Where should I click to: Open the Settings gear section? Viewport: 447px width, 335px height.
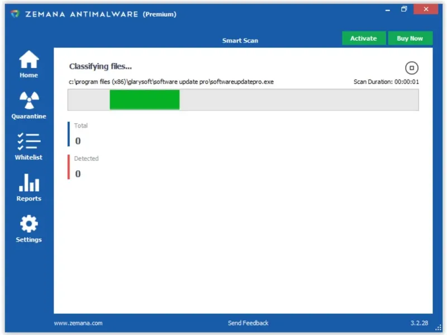(x=29, y=229)
